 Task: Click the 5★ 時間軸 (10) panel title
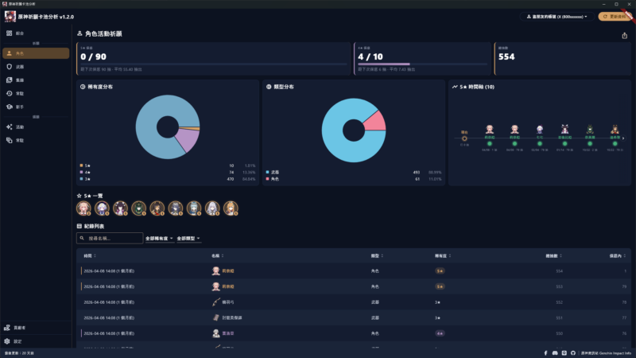point(477,87)
